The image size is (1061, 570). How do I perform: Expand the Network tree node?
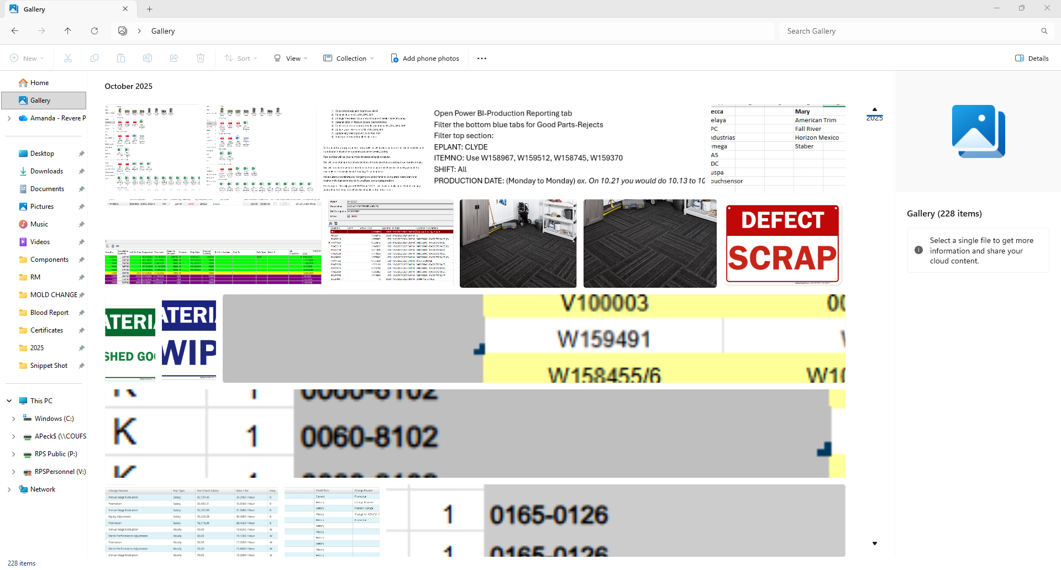(9, 489)
